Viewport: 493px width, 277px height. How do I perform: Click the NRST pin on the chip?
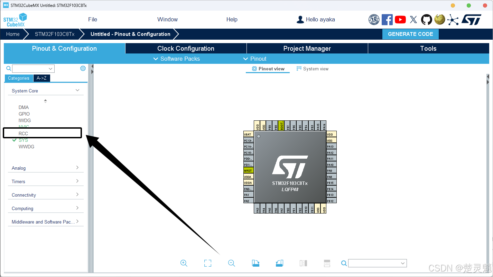249,171
